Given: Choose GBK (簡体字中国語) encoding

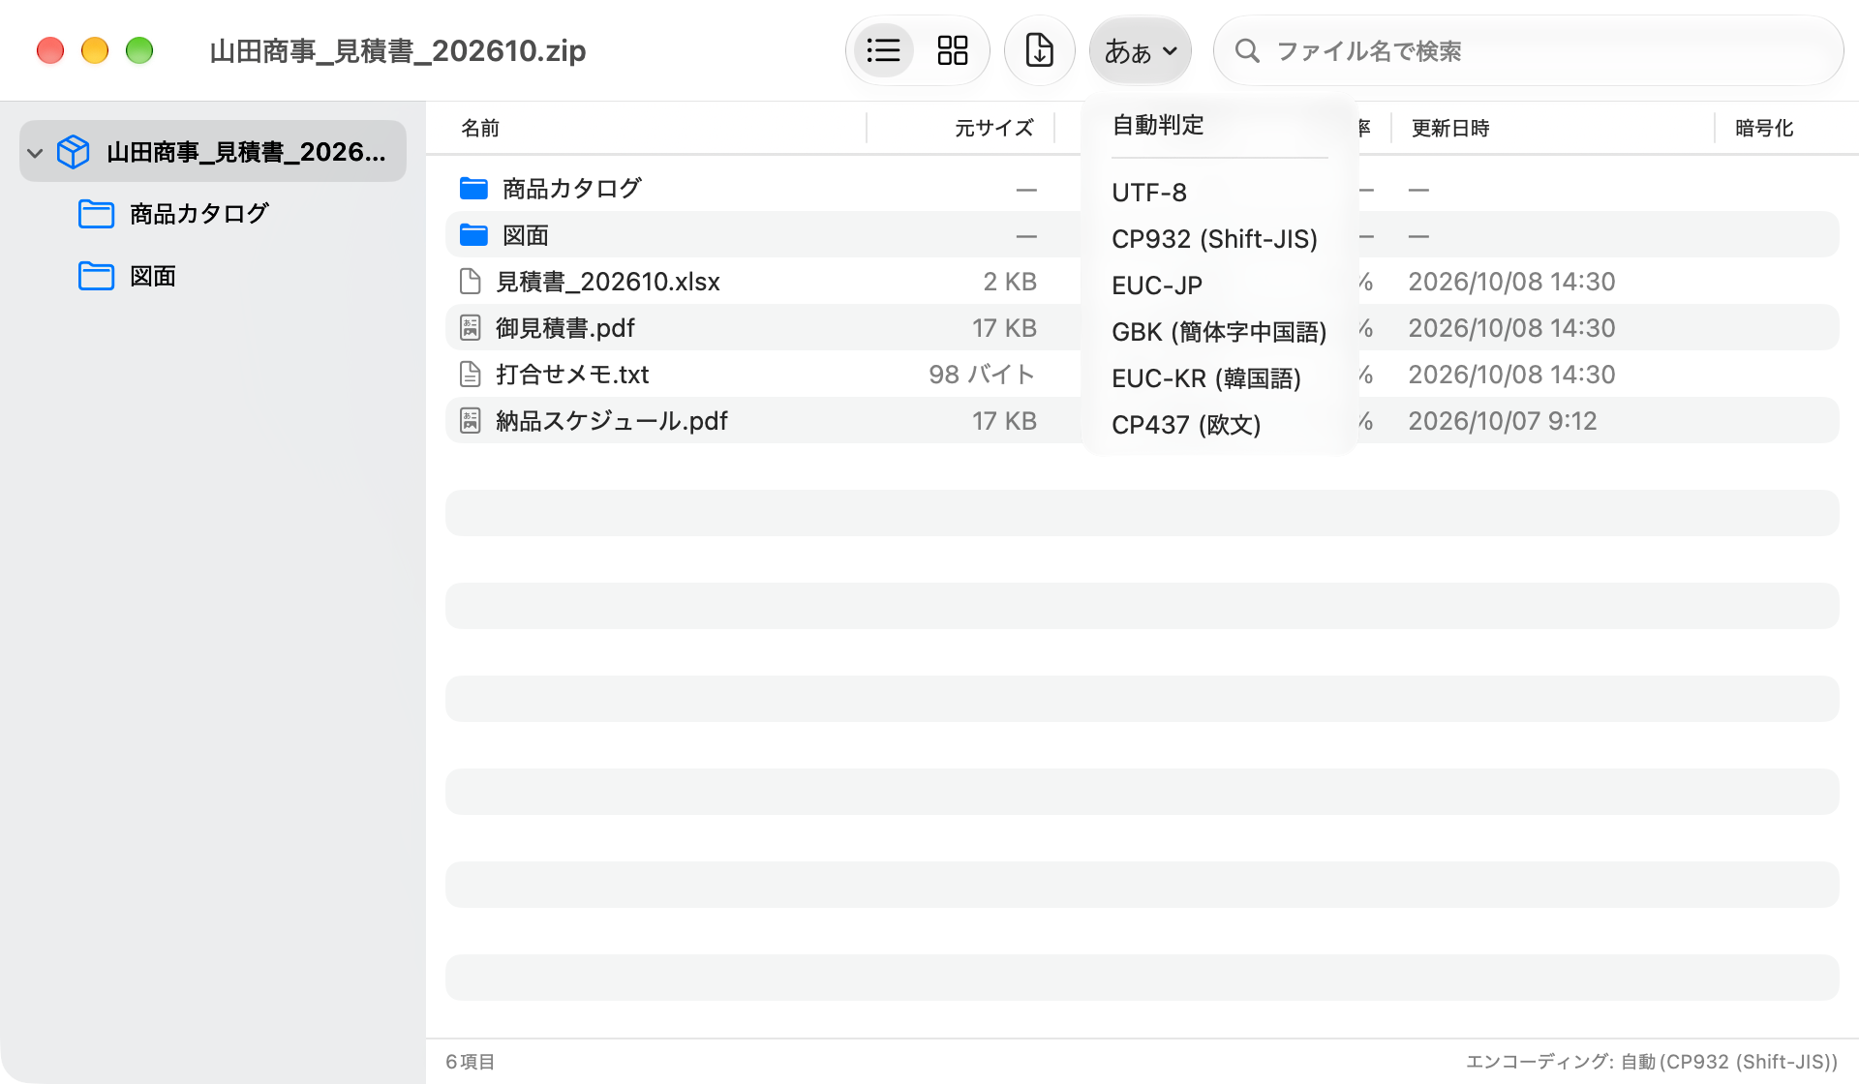Looking at the screenshot, I should (1220, 332).
